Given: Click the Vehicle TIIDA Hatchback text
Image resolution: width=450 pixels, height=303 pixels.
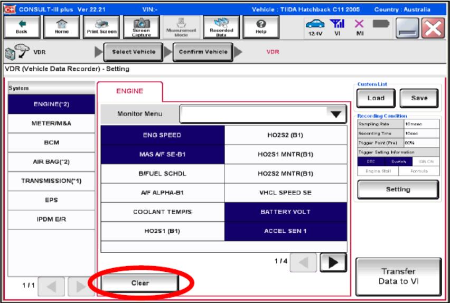Looking at the screenshot, I should tap(306, 10).
